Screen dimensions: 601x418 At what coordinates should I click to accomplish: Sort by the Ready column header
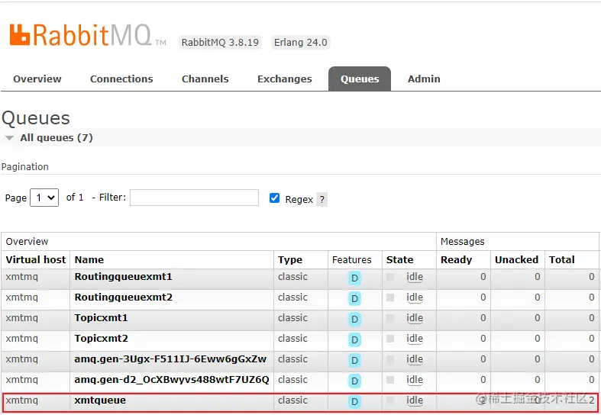coord(457,260)
